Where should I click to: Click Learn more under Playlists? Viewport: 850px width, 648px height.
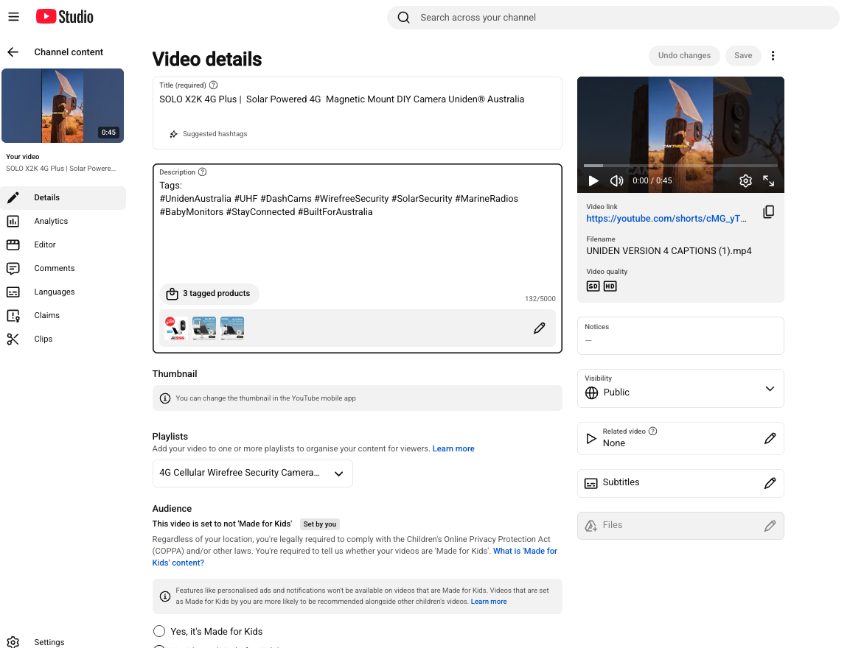point(453,448)
